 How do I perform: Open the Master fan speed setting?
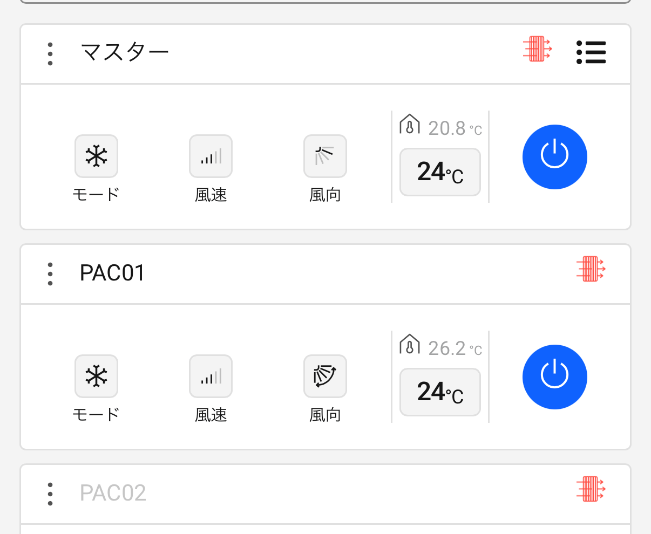[211, 156]
